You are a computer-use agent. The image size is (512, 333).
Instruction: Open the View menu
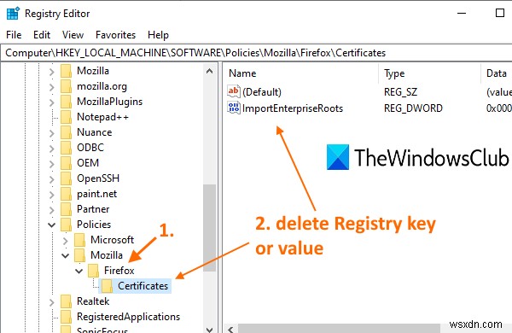(73, 35)
